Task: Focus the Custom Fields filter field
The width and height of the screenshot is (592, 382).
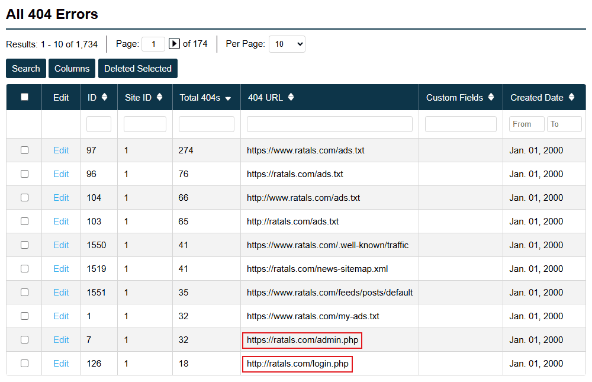Action: (461, 124)
